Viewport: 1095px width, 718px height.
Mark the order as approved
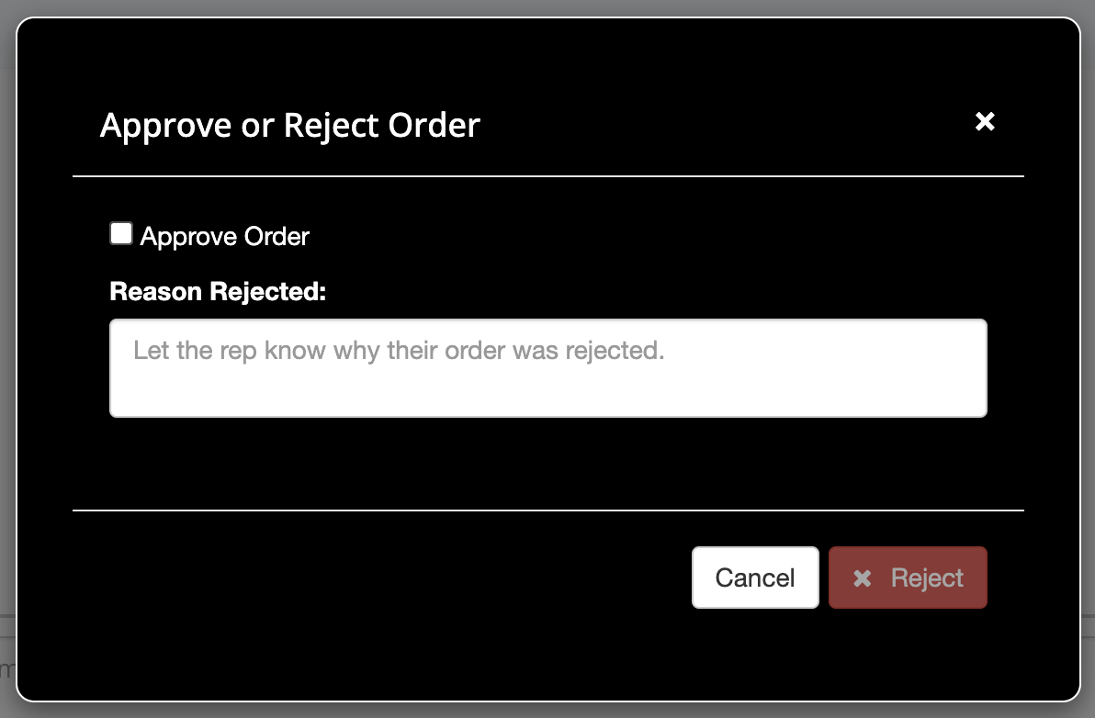[x=120, y=234]
